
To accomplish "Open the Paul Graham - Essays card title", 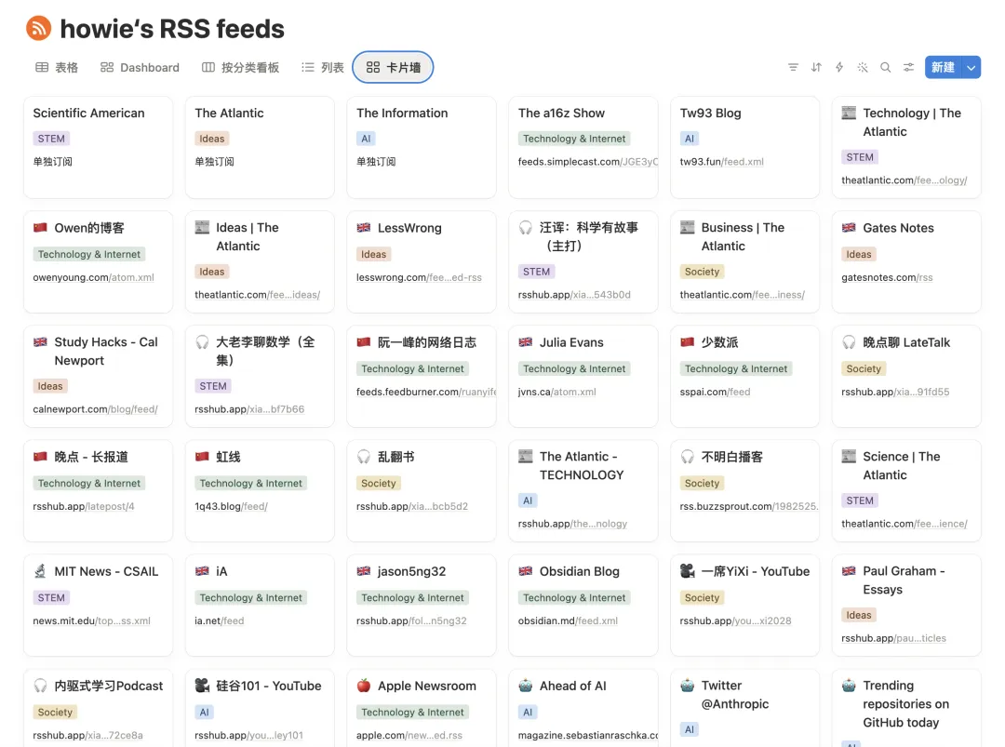I will tap(904, 580).
